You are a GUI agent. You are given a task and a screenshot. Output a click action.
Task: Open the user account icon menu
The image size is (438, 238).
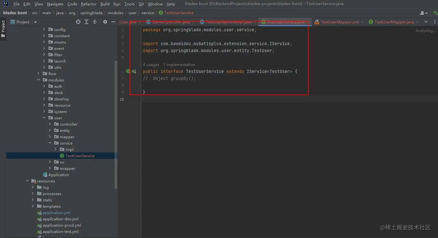423,13
